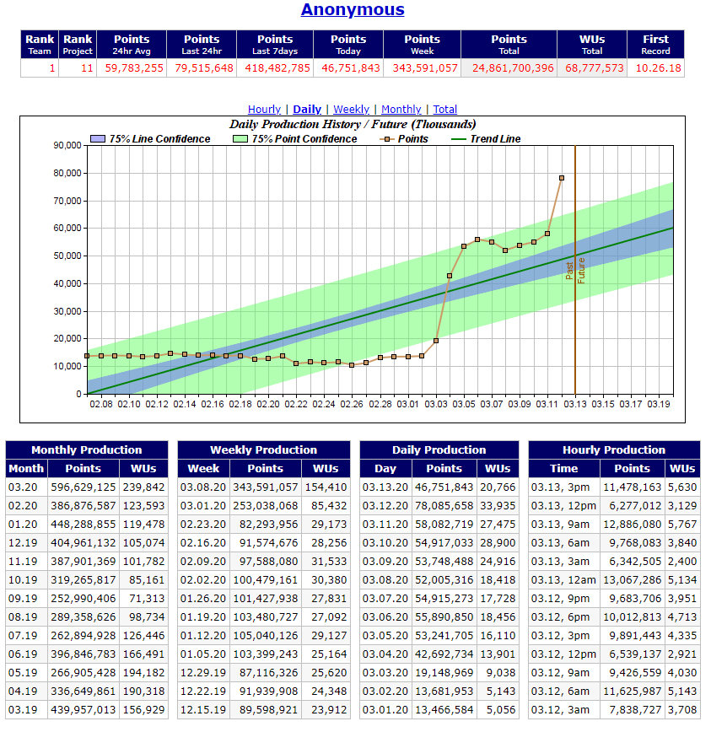Screen dimensions: 711x732
Task: Open the Anonymous title link
Action: pos(353,9)
